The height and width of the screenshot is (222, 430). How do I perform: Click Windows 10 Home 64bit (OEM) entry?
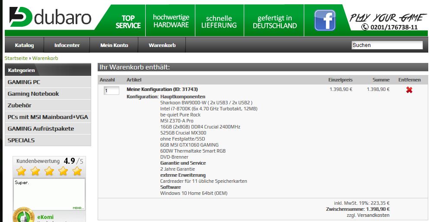(x=194, y=193)
